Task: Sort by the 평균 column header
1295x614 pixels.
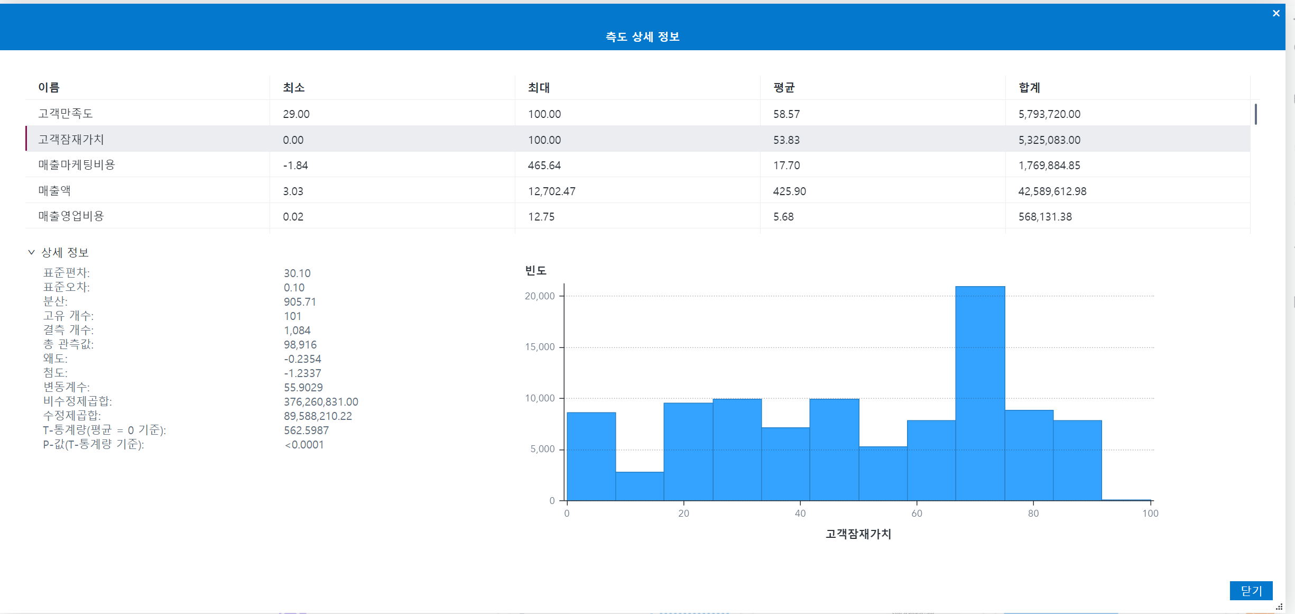Action: tap(784, 88)
